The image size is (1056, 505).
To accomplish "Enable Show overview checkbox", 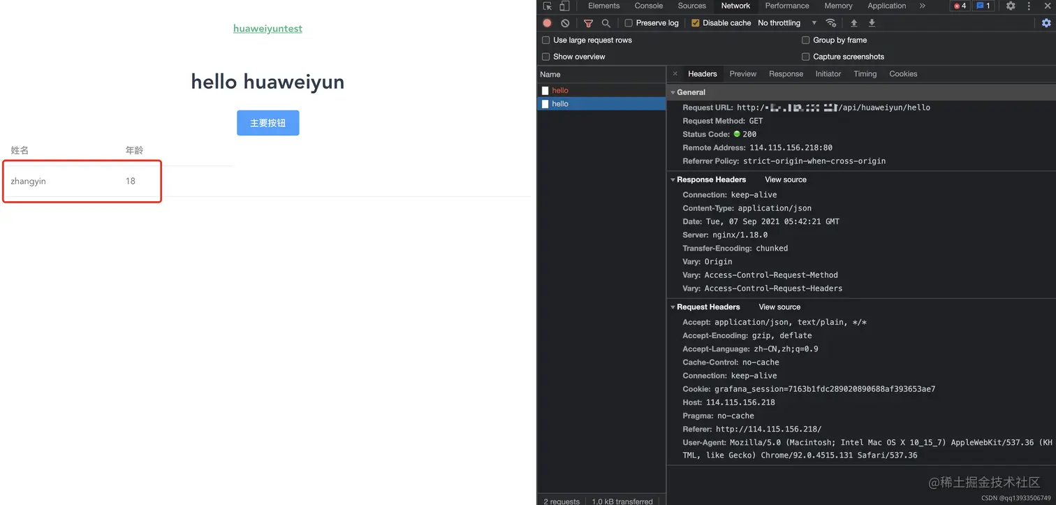I will click(546, 57).
